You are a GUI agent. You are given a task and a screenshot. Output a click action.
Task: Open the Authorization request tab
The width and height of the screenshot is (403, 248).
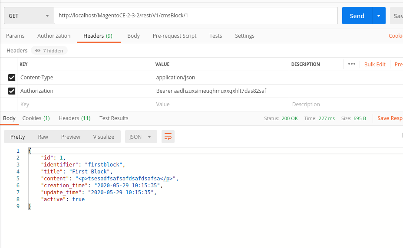[54, 36]
